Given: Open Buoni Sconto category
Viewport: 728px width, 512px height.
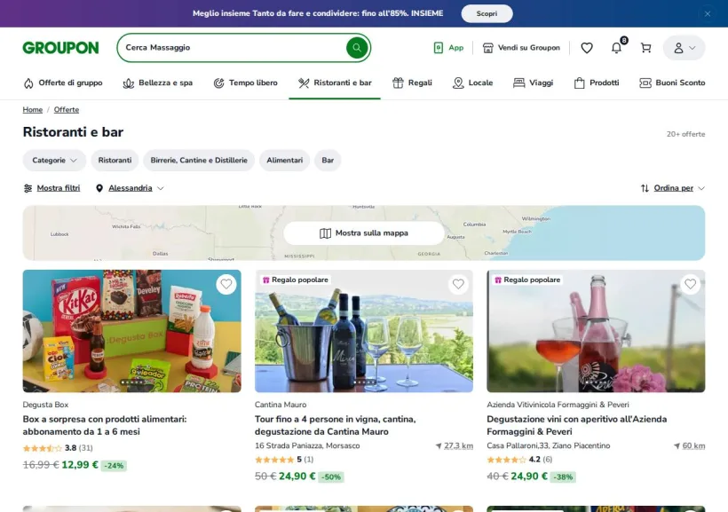Looking at the screenshot, I should (x=672, y=83).
